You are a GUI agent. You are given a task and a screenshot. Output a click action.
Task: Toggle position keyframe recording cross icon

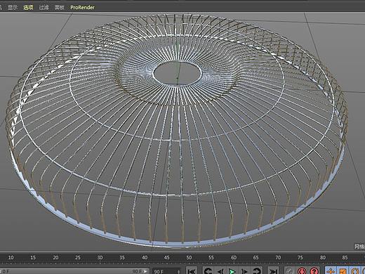(331, 271)
